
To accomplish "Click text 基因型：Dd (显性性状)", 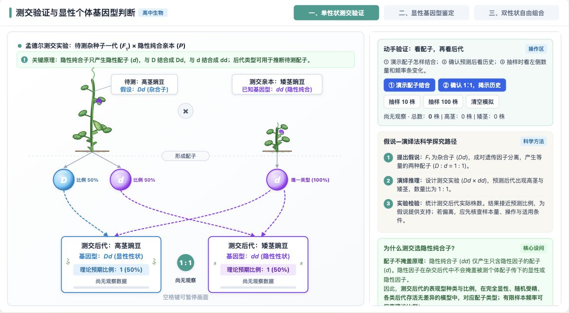I will (111, 256).
